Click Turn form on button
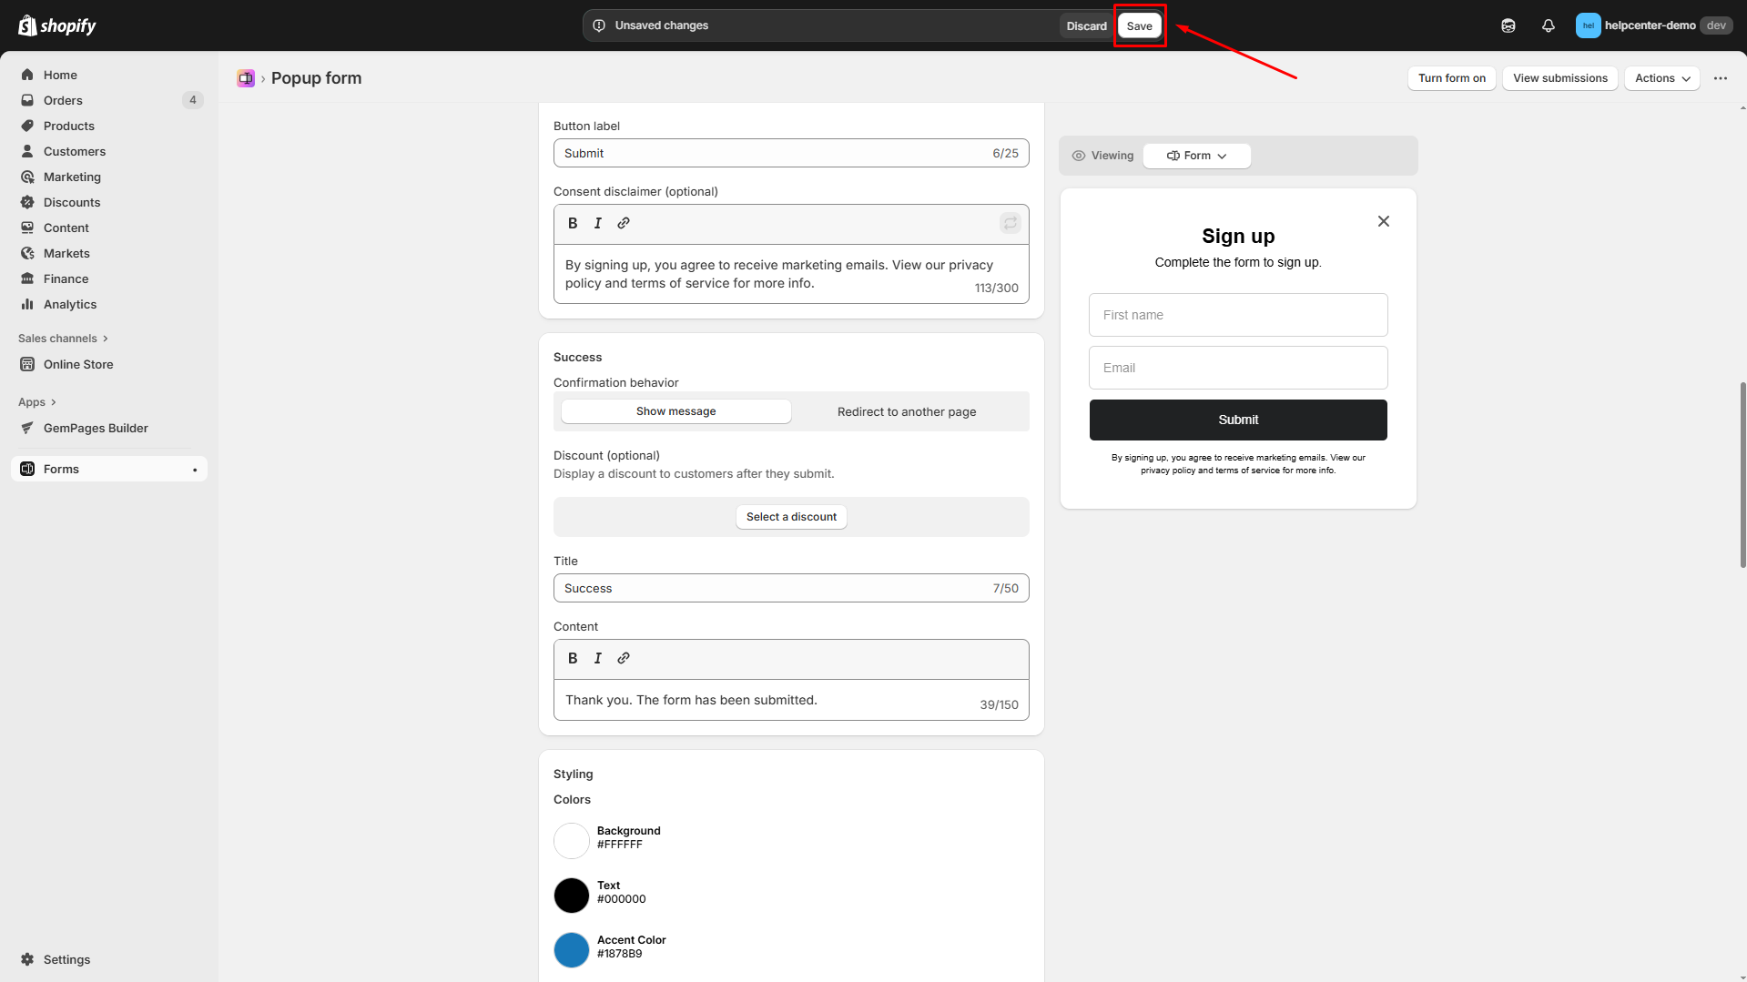This screenshot has width=1747, height=982. [1451, 78]
